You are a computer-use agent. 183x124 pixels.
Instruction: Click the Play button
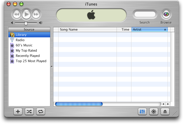(x=27, y=14)
